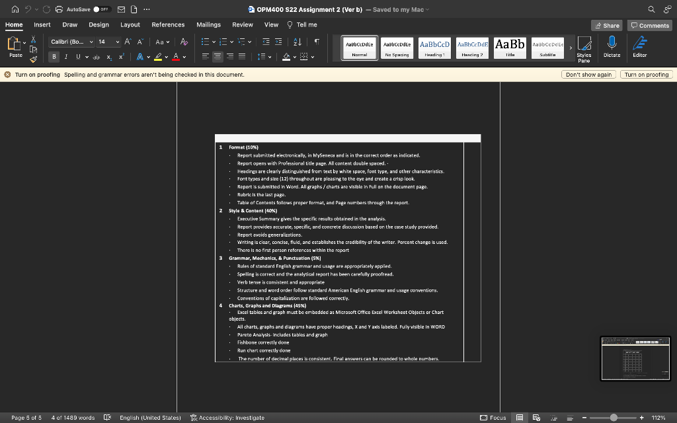Switch to the References tab
Screen dimensions: 677x423
click(x=168, y=24)
